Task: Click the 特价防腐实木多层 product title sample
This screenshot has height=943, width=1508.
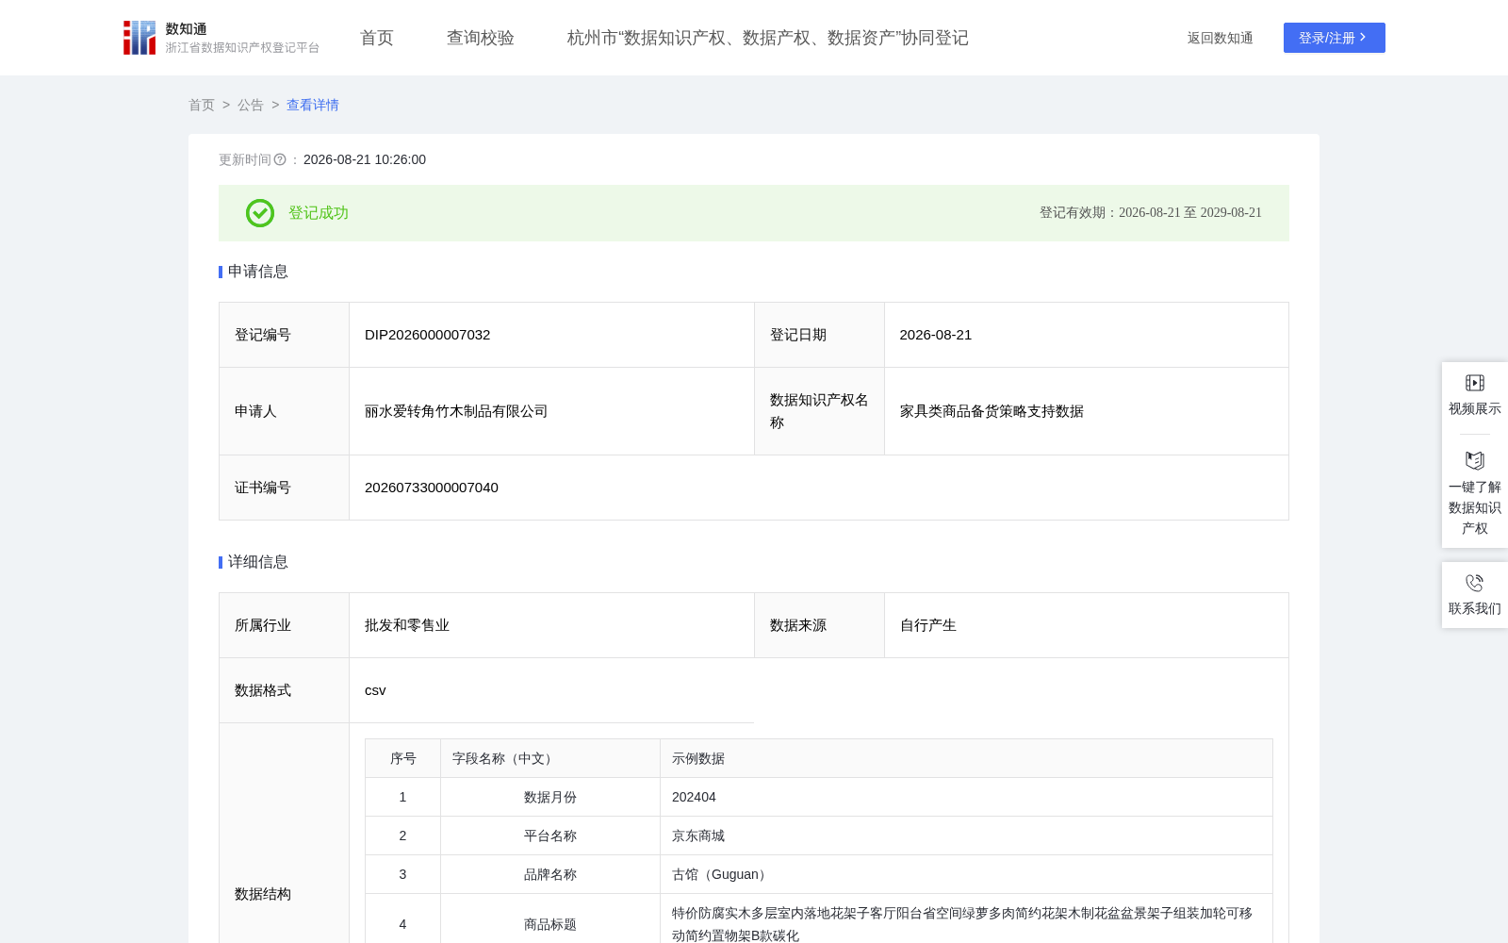Action: (962, 924)
